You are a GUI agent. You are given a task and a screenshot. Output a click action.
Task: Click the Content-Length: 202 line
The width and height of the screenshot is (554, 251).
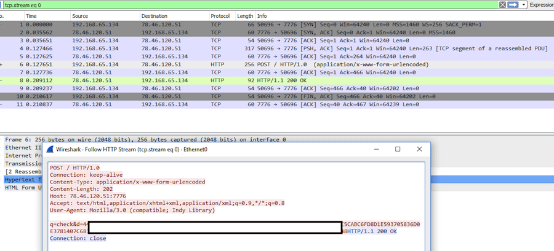tap(81, 189)
